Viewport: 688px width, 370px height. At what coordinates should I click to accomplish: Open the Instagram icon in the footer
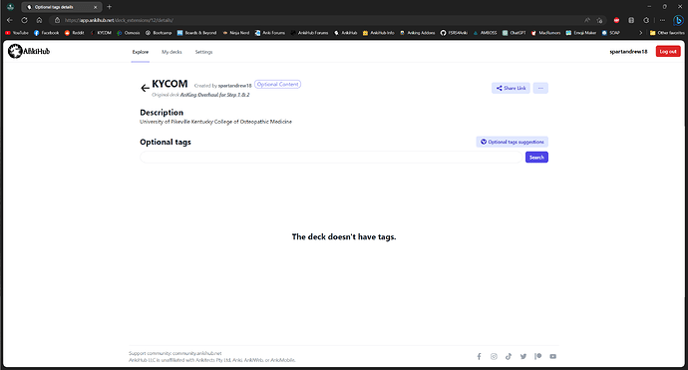tap(494, 356)
